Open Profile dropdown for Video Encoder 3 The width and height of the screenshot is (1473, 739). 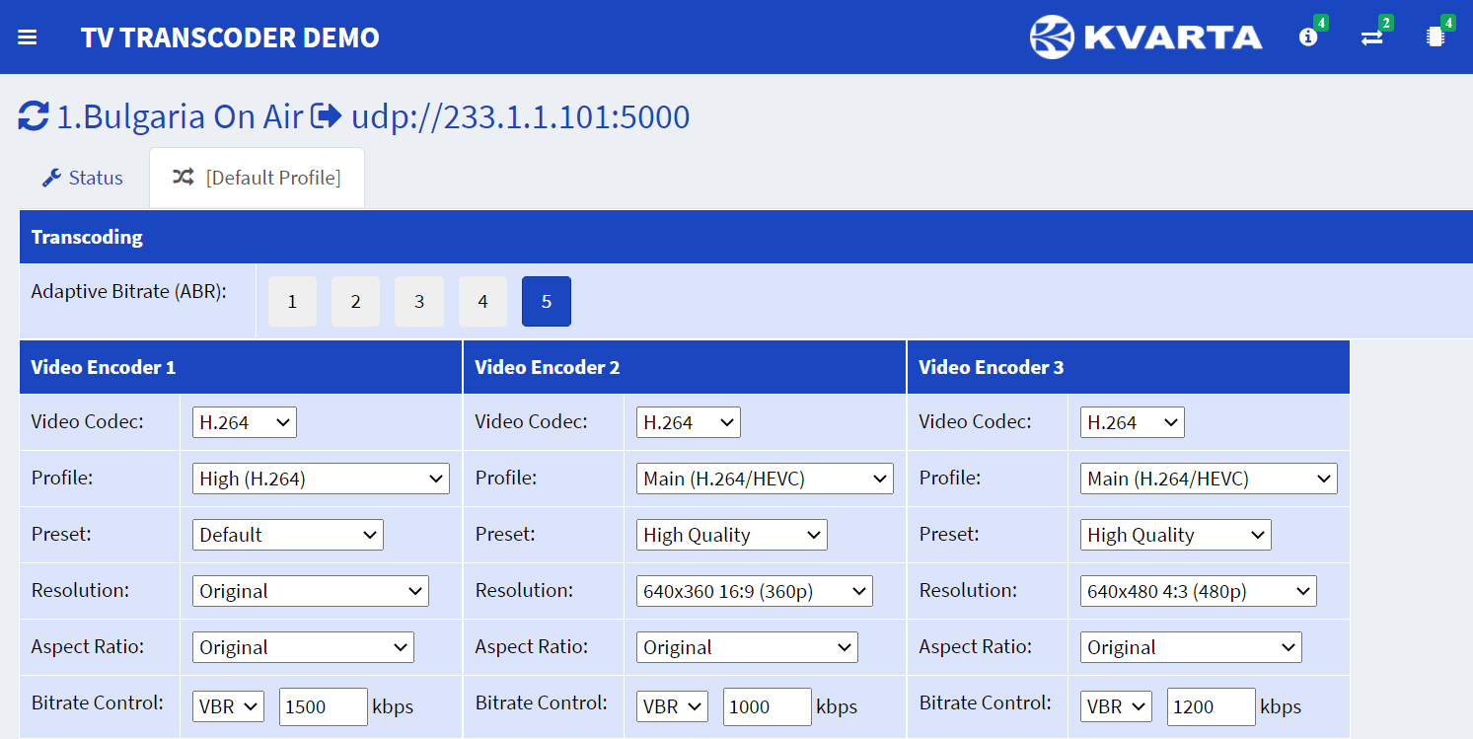point(1209,479)
